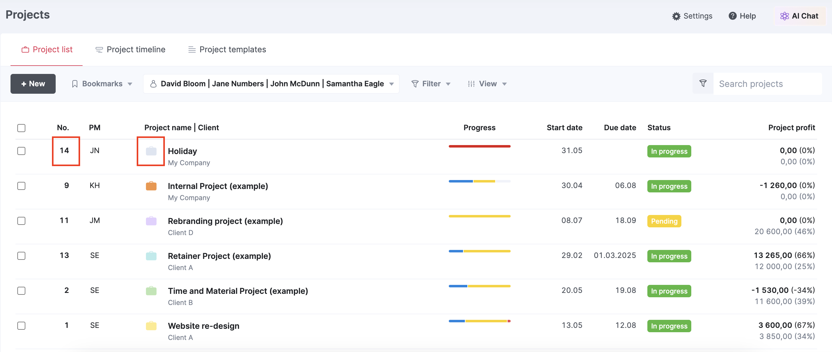Click the funnel icon beside search box
Screen dimensions: 832x352
(702, 83)
